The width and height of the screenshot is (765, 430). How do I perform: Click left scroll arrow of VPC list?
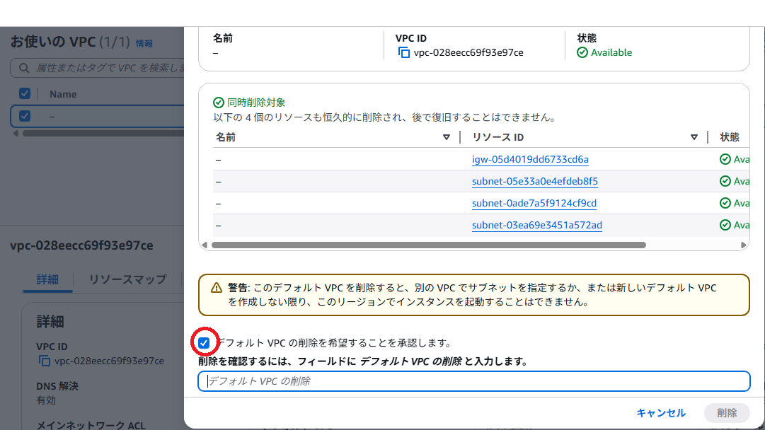tap(16, 133)
